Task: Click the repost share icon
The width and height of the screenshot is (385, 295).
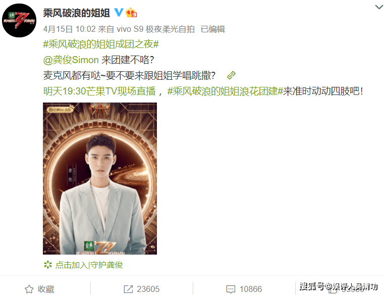Action: 128,289
